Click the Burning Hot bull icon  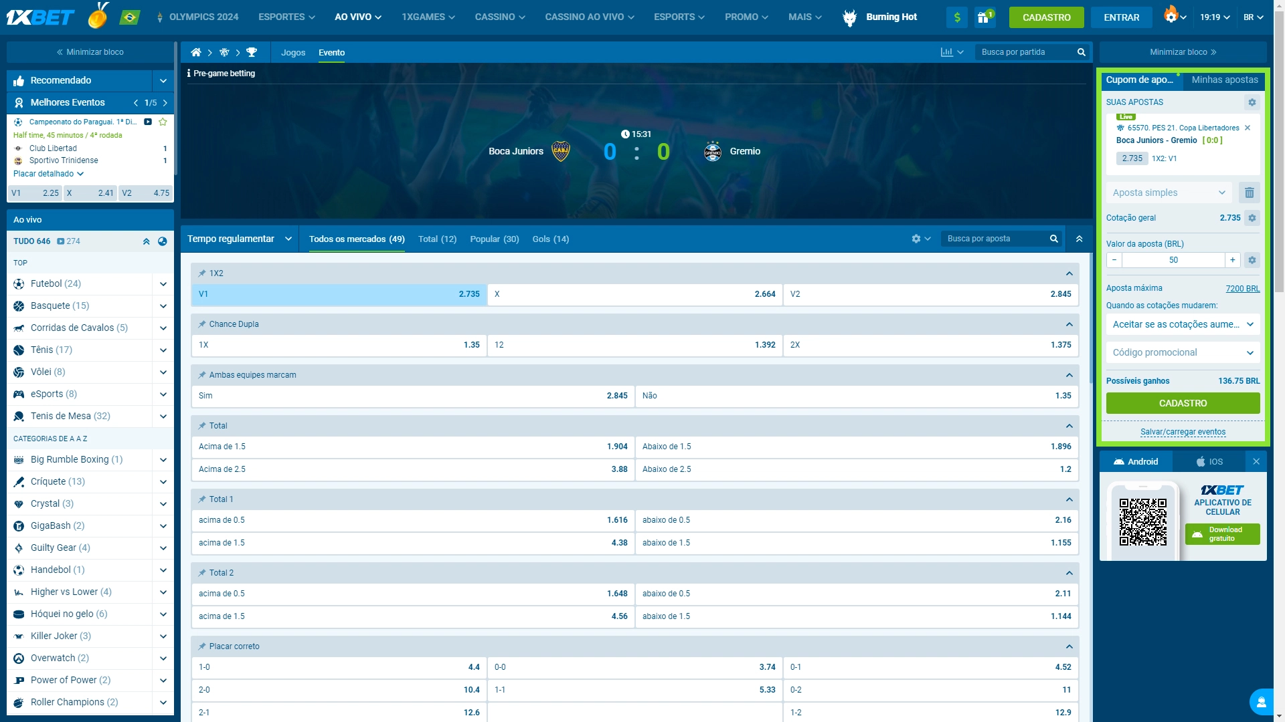[849, 17]
